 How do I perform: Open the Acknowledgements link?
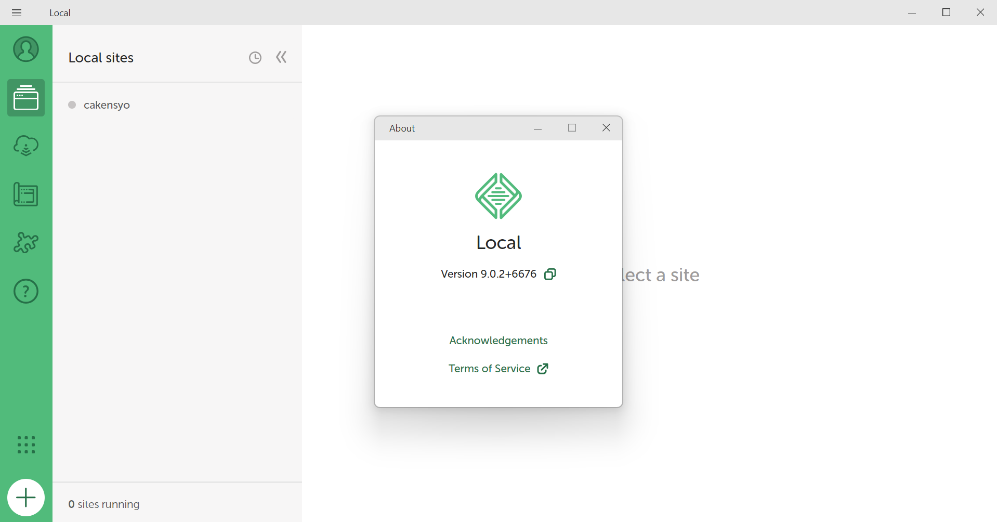(498, 341)
